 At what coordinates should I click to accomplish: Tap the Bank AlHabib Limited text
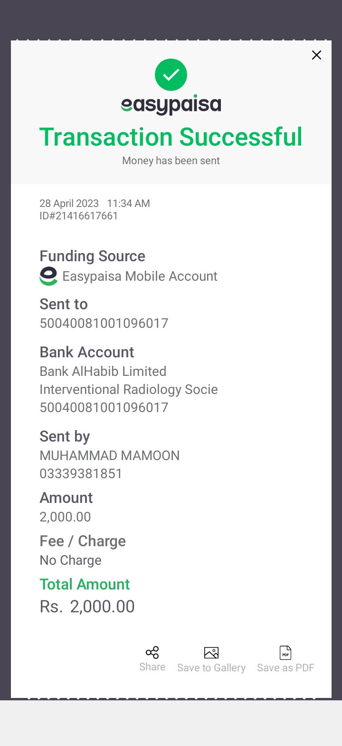(x=103, y=372)
